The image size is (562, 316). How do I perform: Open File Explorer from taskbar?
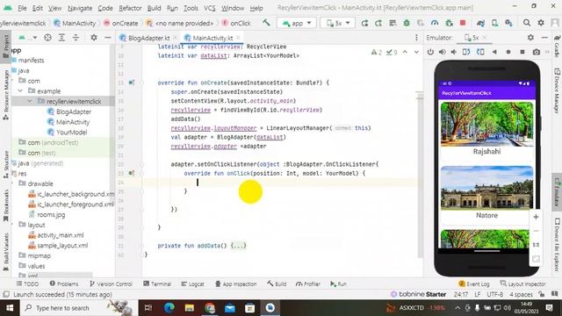pyautogui.click(x=190, y=308)
